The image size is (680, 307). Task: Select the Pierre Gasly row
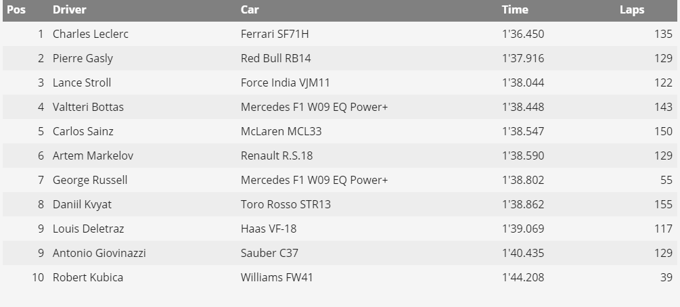point(340,58)
